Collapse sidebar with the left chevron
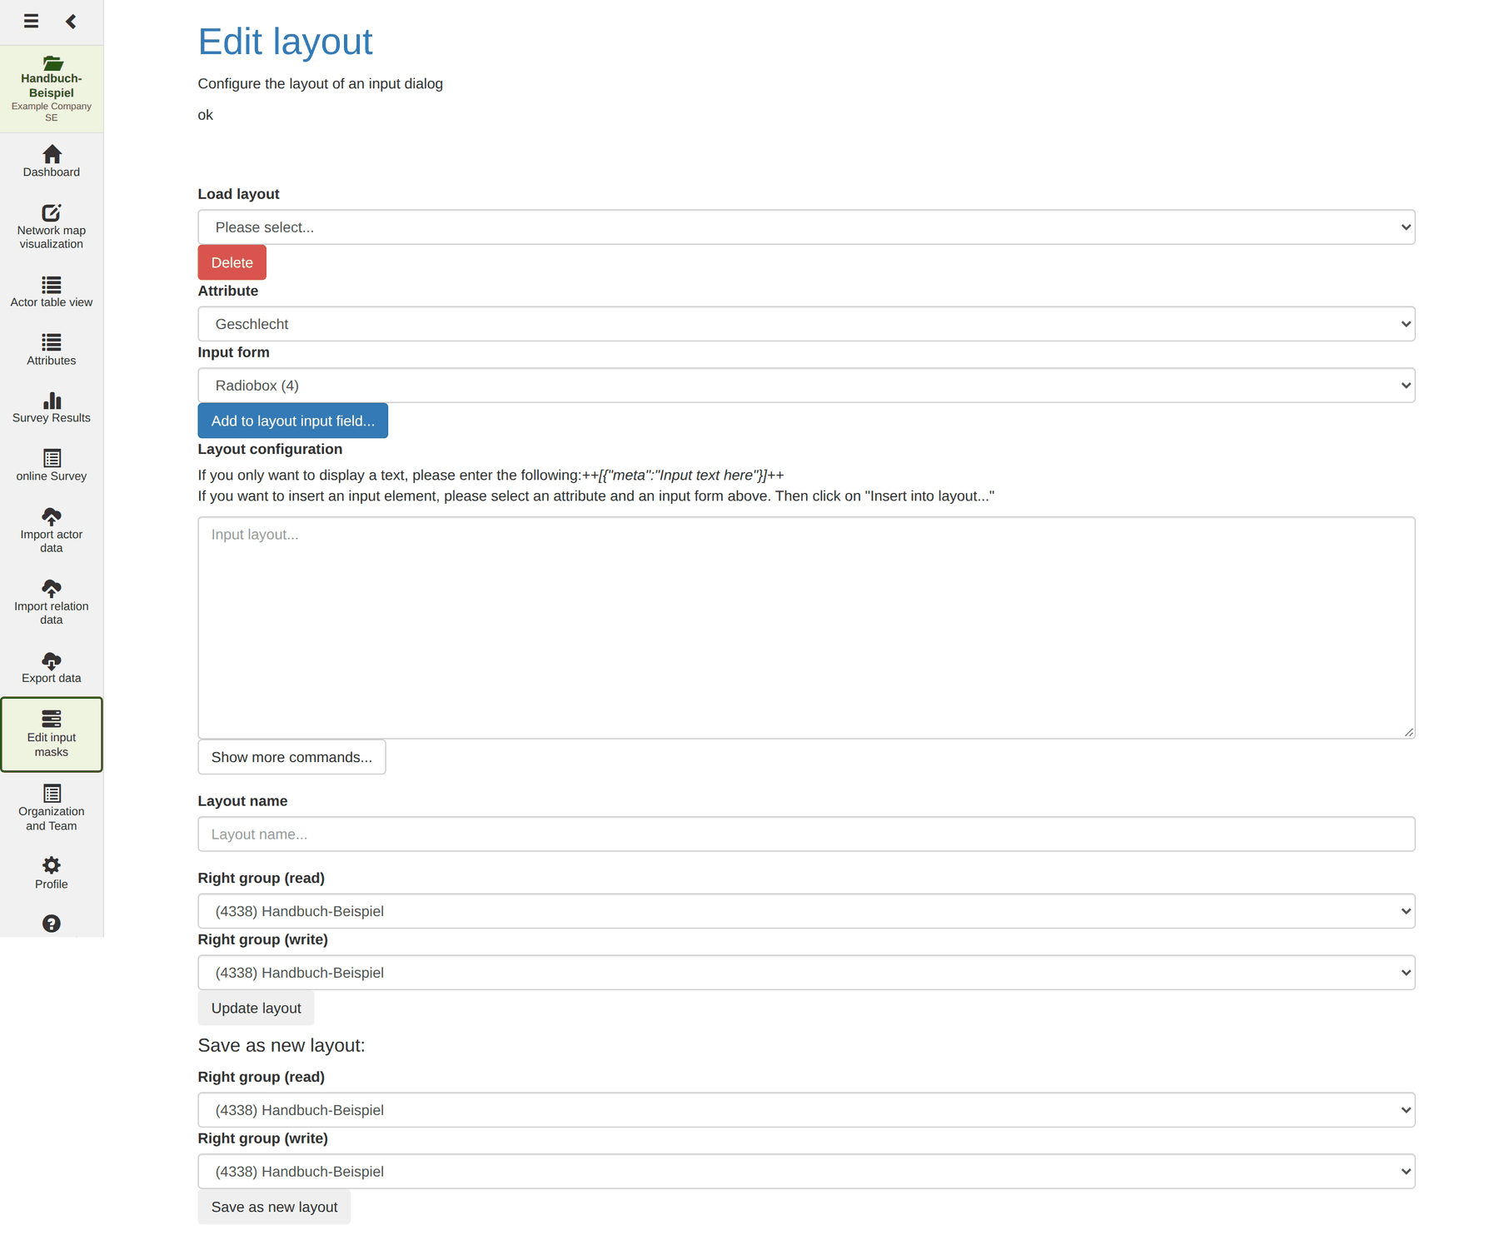1499x1240 pixels. click(71, 21)
